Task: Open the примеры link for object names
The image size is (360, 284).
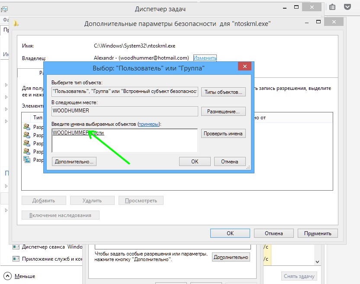Action: pyautogui.click(x=148, y=124)
